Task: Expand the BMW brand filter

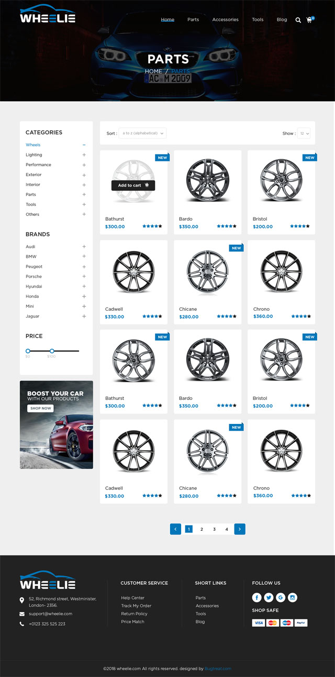Action: tap(84, 256)
